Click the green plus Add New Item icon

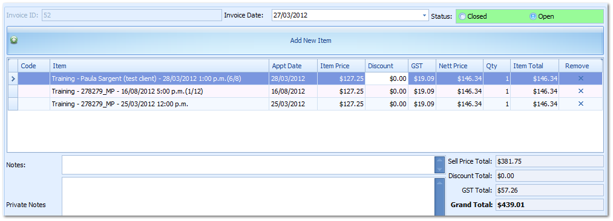pos(14,40)
